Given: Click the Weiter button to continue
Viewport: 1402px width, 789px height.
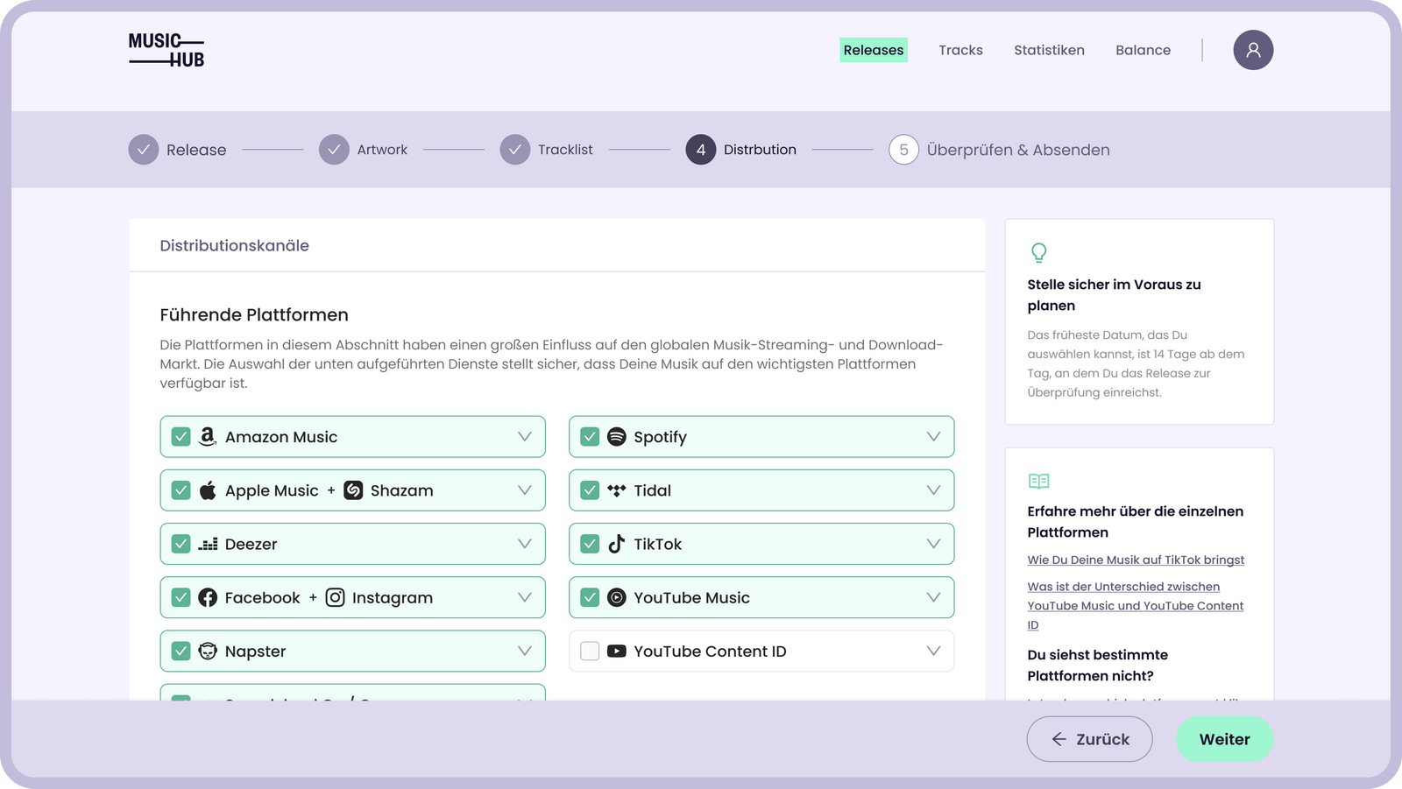Looking at the screenshot, I should [1224, 739].
